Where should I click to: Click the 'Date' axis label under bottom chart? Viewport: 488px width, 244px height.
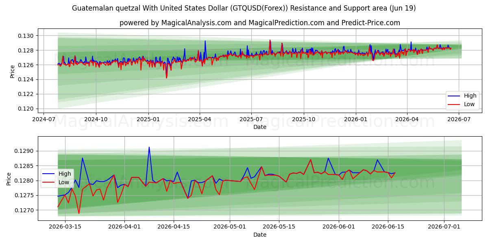[260, 235]
